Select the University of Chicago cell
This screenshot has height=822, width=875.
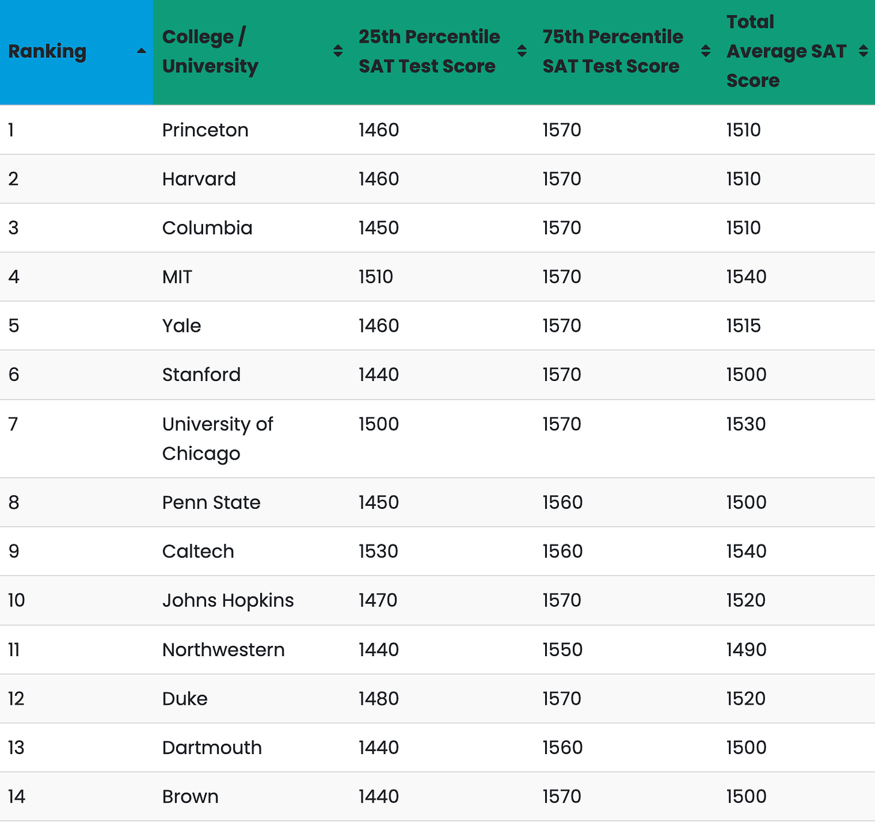[218, 439]
